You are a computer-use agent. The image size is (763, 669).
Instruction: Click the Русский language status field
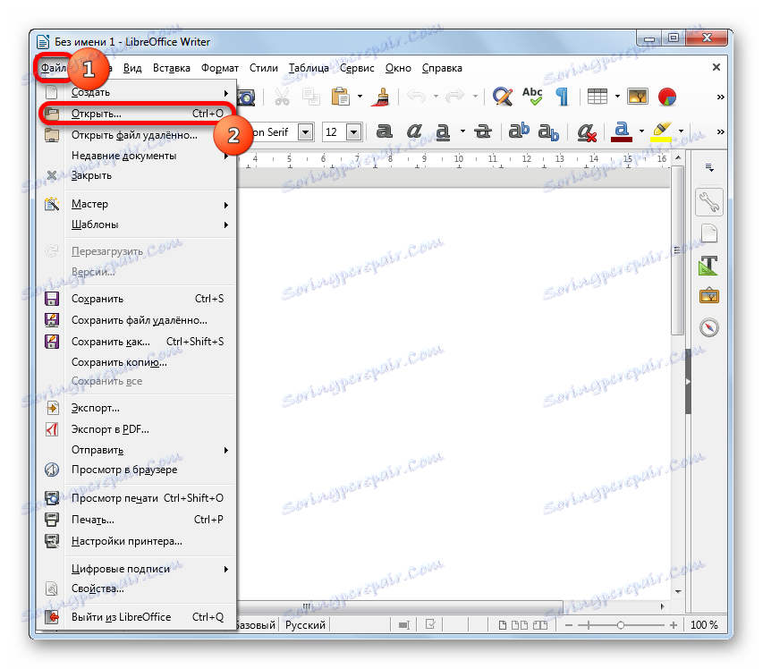305,625
